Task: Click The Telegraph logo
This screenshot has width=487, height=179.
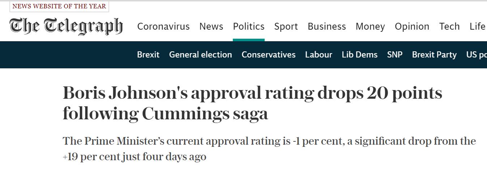Action: coord(66,26)
